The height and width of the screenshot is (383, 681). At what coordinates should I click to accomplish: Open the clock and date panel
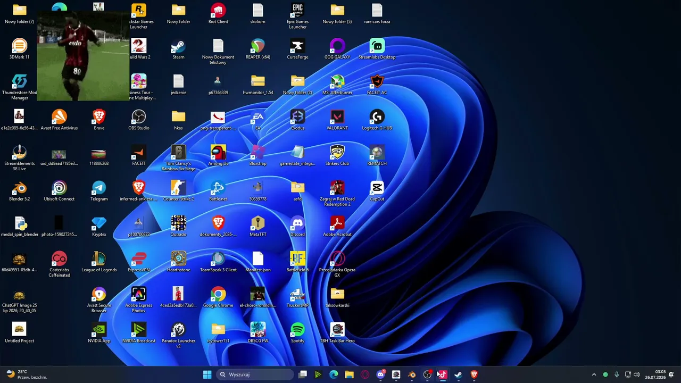(655, 374)
